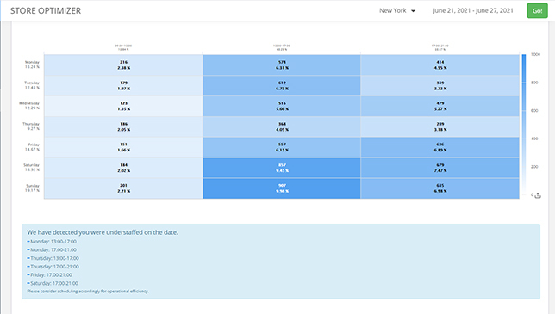Click the 200 label on the color scale
555x314 pixels.
tap(534, 167)
